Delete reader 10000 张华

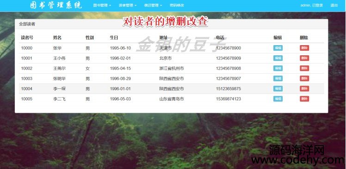[x=304, y=48]
